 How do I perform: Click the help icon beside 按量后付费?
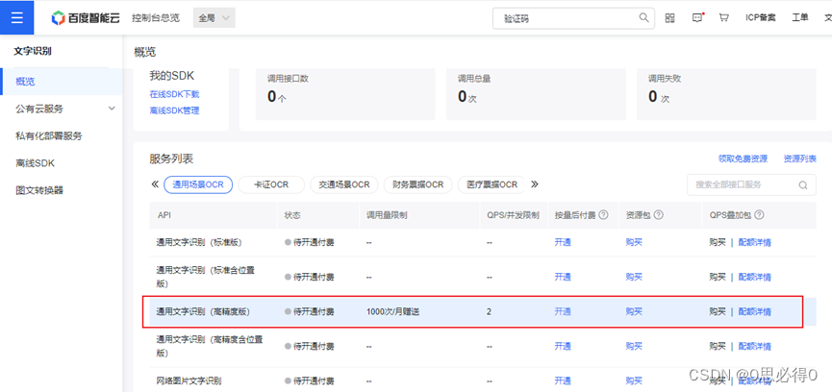tap(604, 215)
